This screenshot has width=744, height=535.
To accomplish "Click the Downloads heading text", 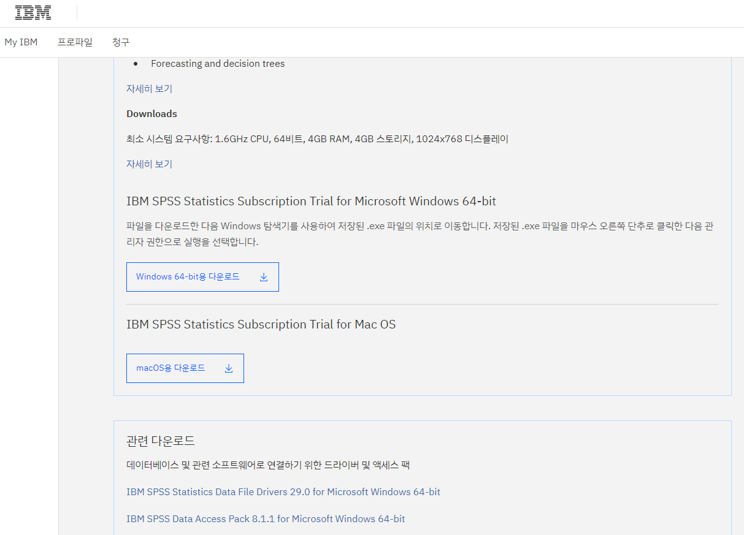I will point(151,114).
